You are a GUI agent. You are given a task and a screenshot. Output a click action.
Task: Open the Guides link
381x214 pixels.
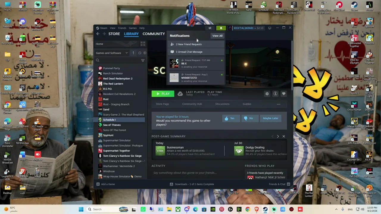247,104
